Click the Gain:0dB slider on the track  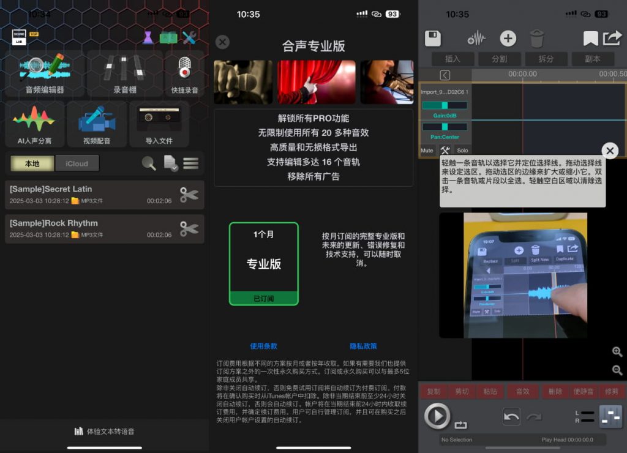445,104
